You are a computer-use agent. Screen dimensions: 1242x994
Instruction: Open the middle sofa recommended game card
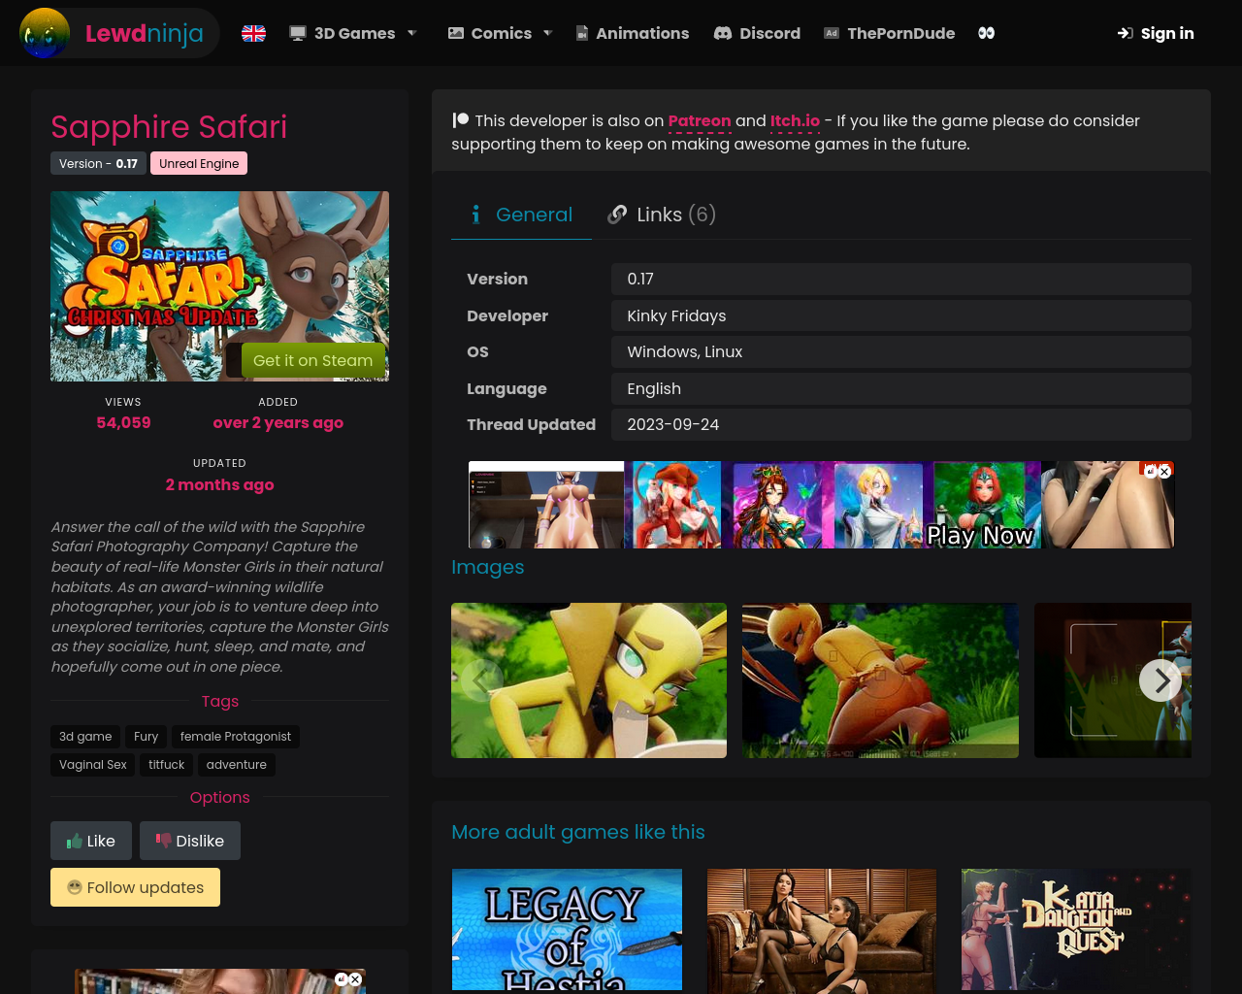click(x=822, y=930)
